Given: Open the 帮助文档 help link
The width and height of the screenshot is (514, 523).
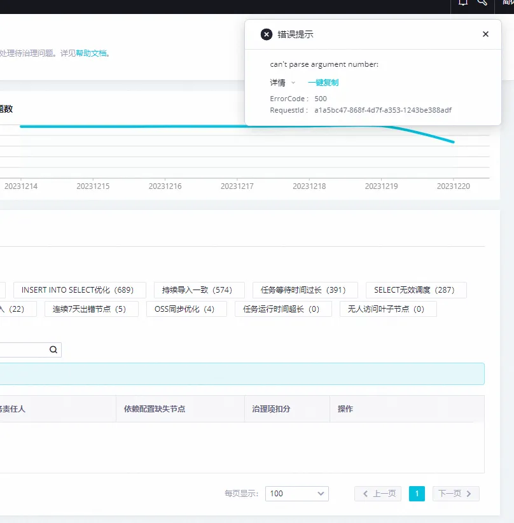Looking at the screenshot, I should pyautogui.click(x=91, y=53).
